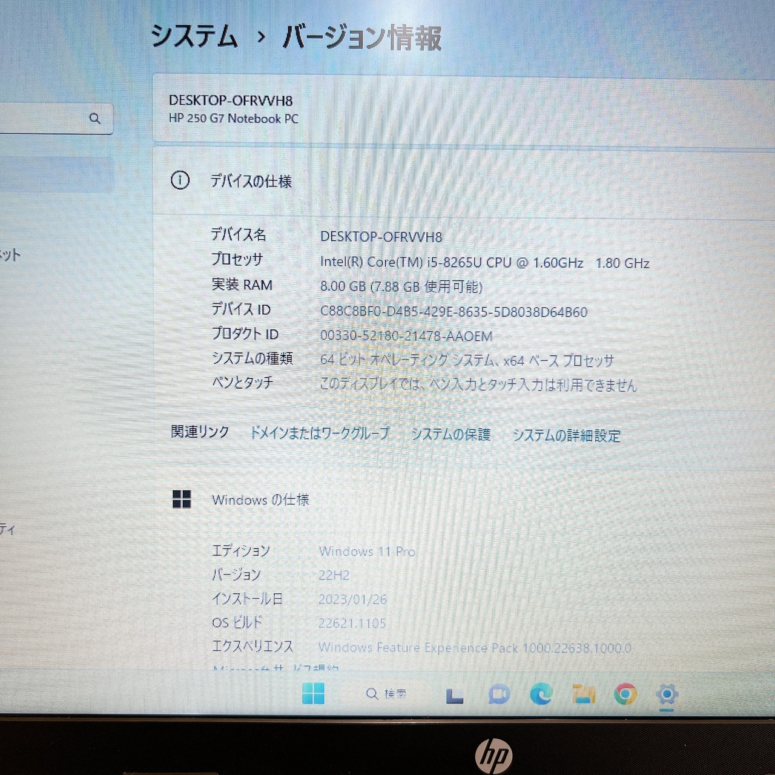This screenshot has height=775, width=775.
Task: Select the OS build value 22621.1105
Action: click(x=352, y=623)
